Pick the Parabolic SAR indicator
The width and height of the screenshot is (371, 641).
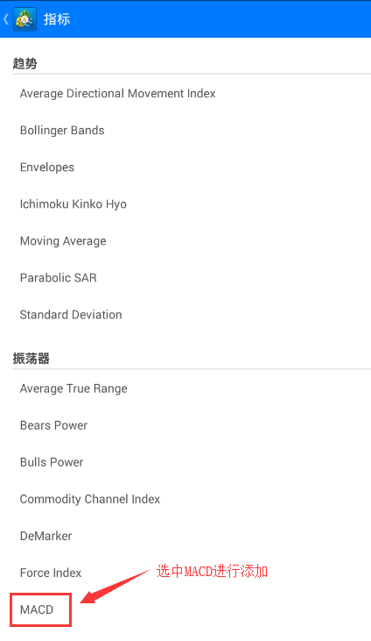tap(185, 278)
